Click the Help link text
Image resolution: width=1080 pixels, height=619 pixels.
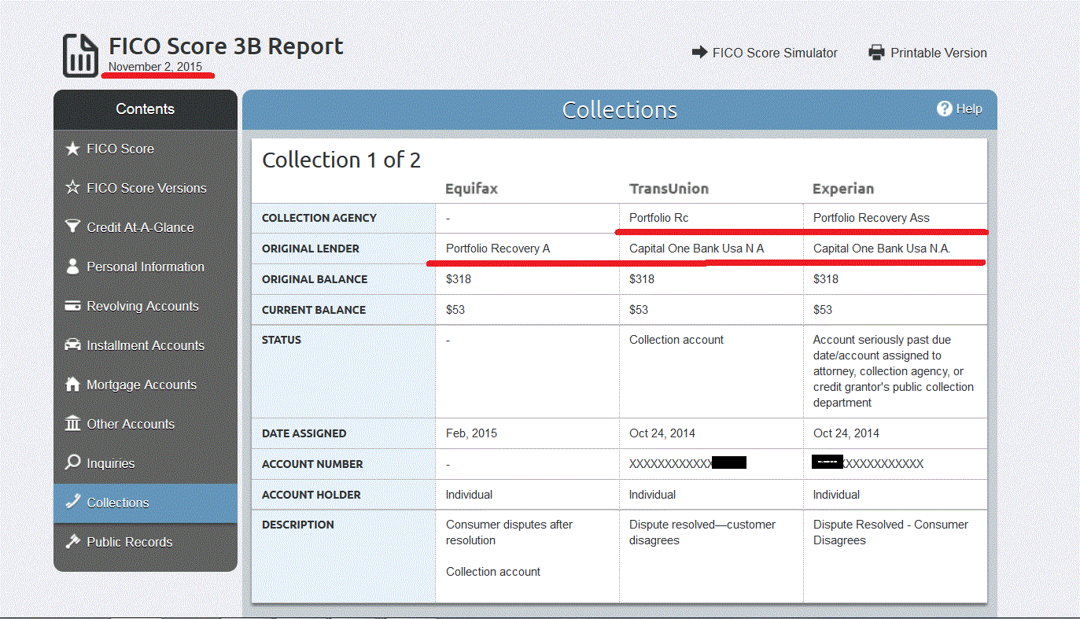point(969,109)
